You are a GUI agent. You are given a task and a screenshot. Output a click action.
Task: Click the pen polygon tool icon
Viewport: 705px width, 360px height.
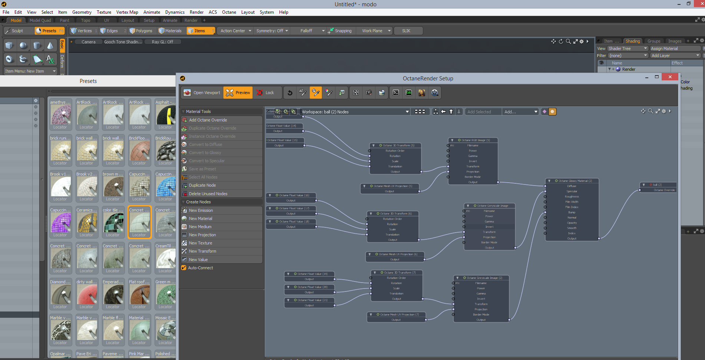(37, 59)
